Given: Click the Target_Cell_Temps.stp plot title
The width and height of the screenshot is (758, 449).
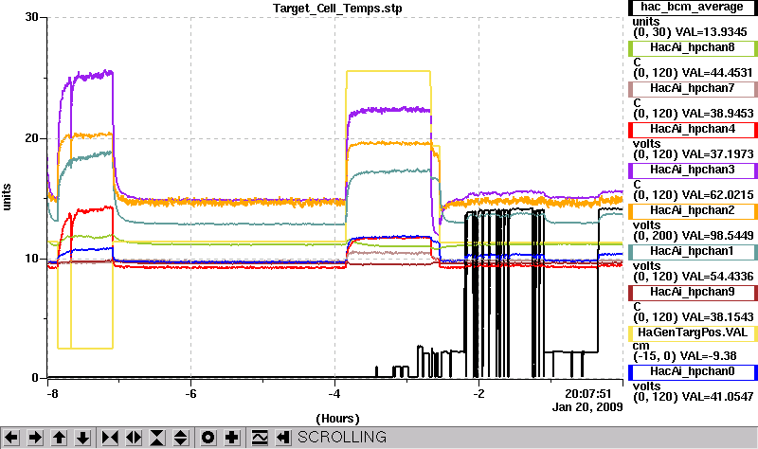Looking at the screenshot, I should (337, 9).
